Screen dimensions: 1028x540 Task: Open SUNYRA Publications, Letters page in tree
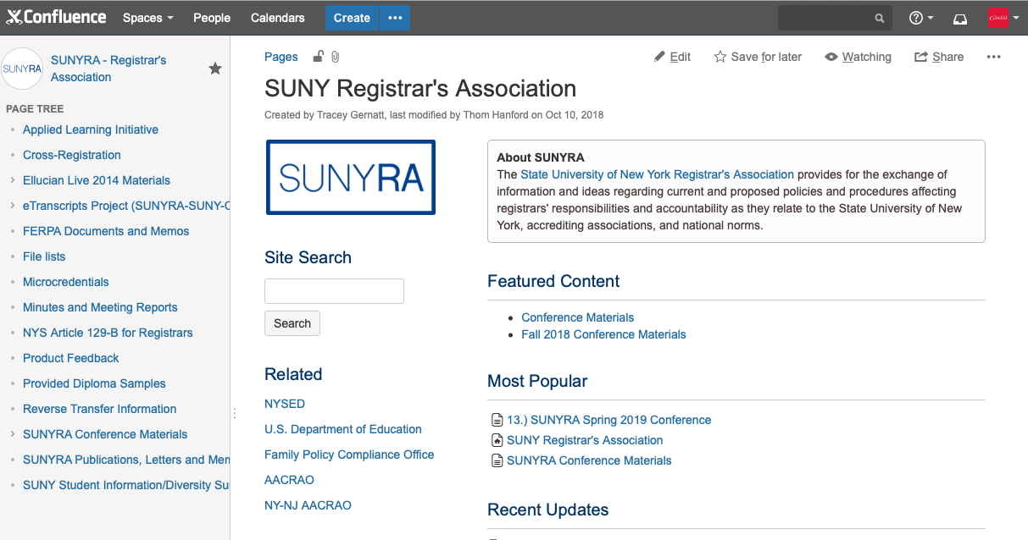(126, 460)
